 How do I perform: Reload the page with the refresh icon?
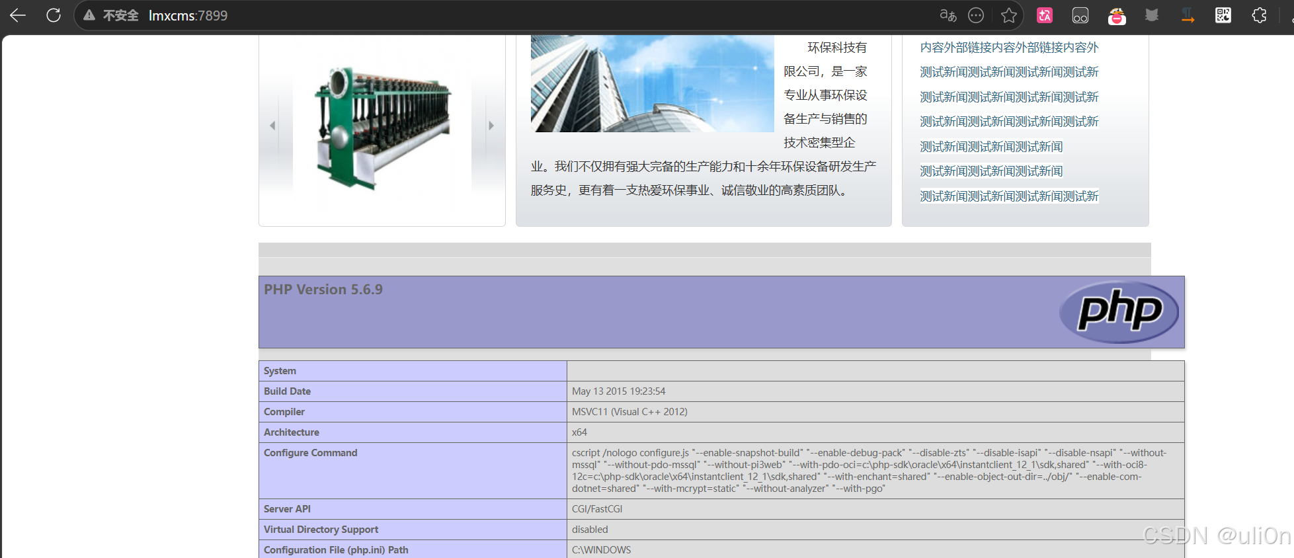point(54,15)
